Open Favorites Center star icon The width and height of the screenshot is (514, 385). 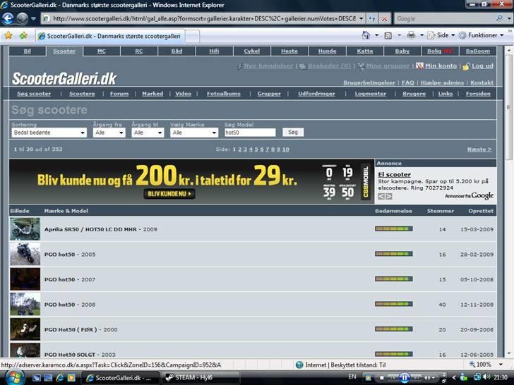tap(8, 35)
